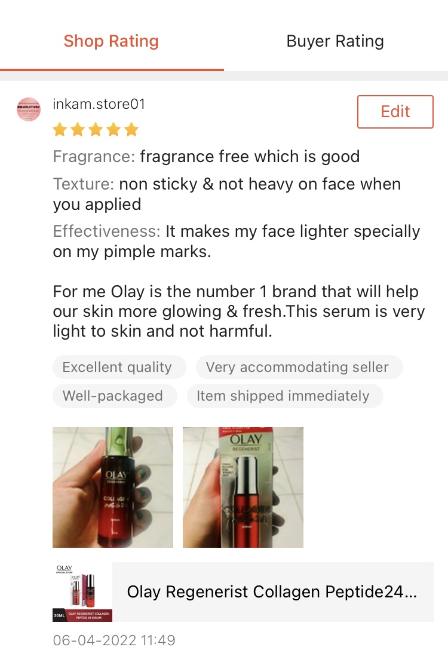Click the Edit review button
Image resolution: width=448 pixels, height=659 pixels.
click(x=395, y=112)
